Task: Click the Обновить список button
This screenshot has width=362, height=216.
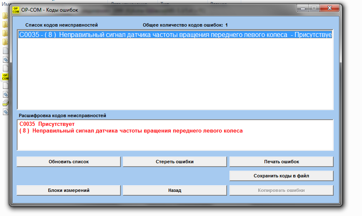Action: (69, 162)
